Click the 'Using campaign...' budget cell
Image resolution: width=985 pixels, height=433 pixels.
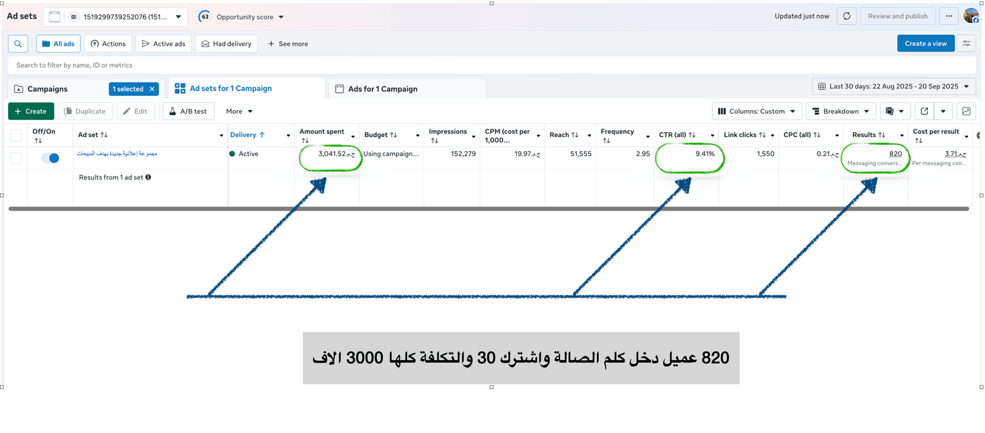(x=391, y=154)
